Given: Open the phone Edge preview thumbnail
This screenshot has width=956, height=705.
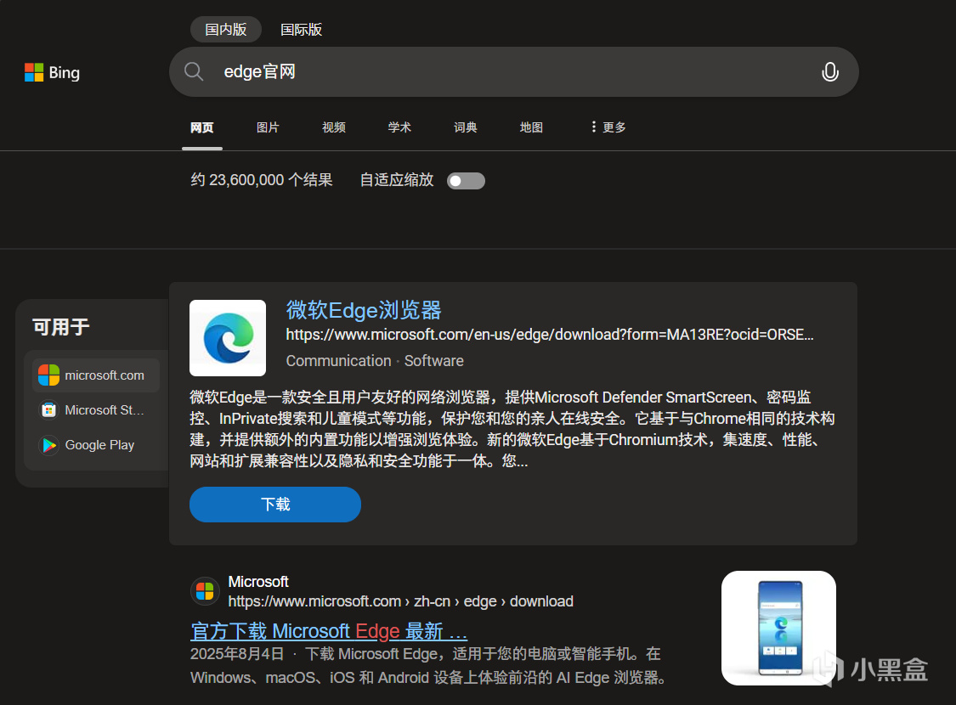Looking at the screenshot, I should coord(778,628).
